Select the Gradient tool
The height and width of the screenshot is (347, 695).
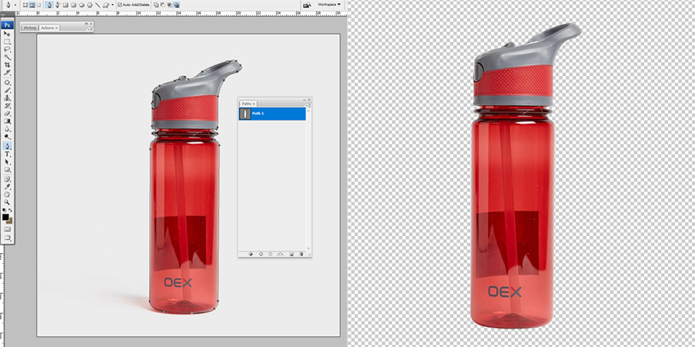click(x=7, y=121)
